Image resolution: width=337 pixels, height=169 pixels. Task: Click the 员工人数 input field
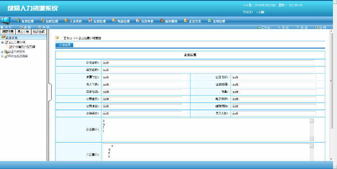274,114
